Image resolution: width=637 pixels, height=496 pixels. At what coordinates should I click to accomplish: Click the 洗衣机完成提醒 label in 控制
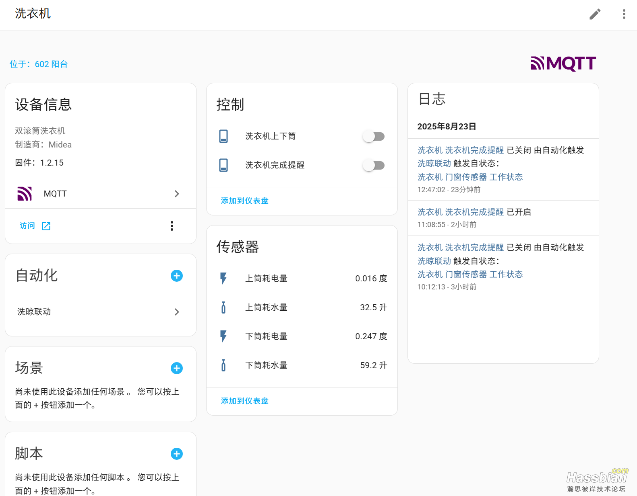coord(275,165)
